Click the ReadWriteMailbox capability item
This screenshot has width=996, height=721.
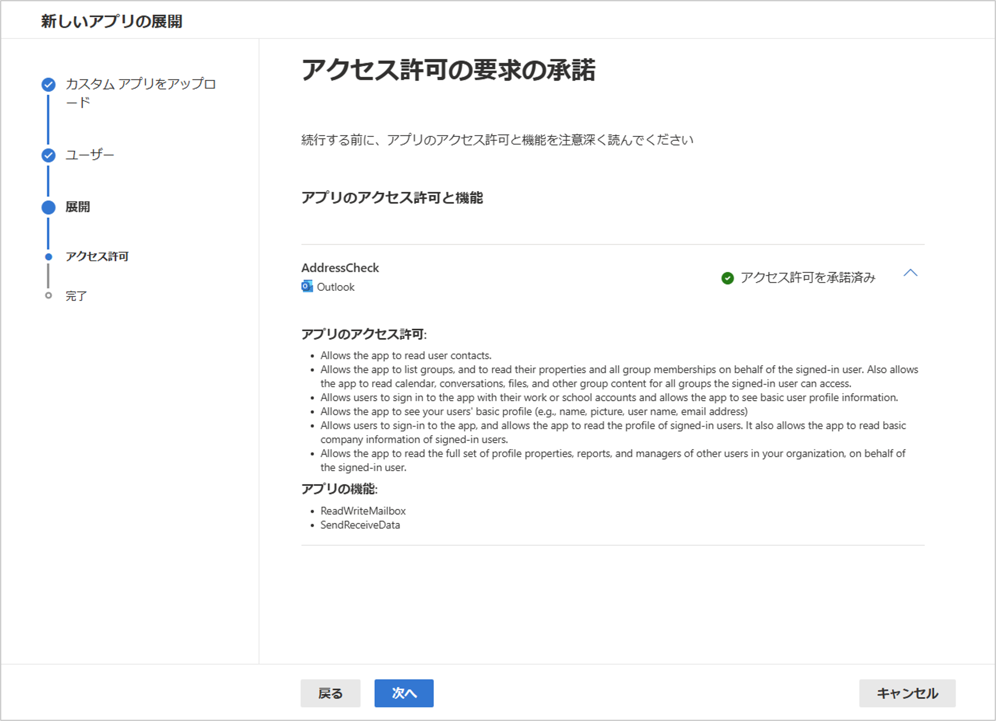pyautogui.click(x=363, y=511)
